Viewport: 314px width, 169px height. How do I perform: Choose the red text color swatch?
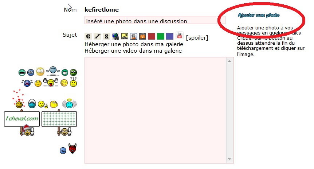coord(152,36)
